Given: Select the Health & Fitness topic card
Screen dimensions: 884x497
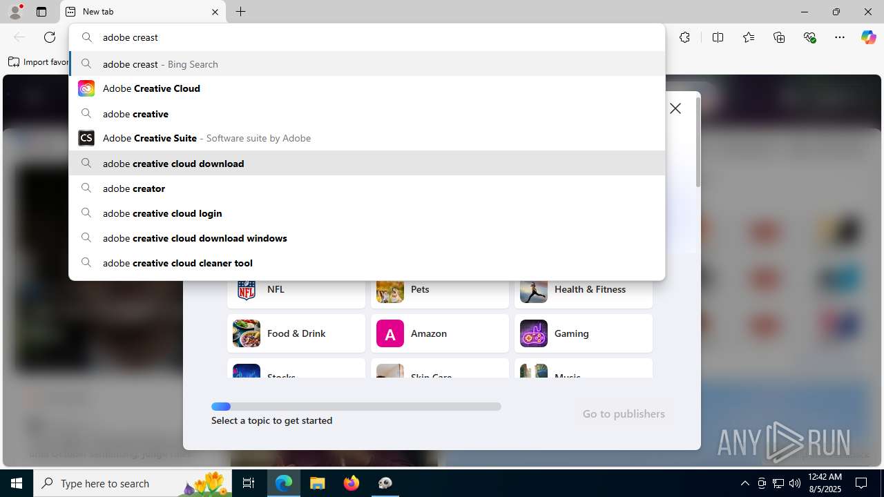Looking at the screenshot, I should coord(584,291).
